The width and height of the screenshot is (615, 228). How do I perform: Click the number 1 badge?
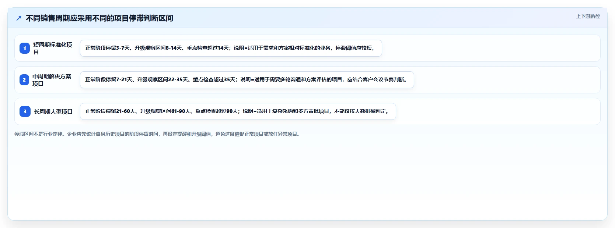point(25,48)
